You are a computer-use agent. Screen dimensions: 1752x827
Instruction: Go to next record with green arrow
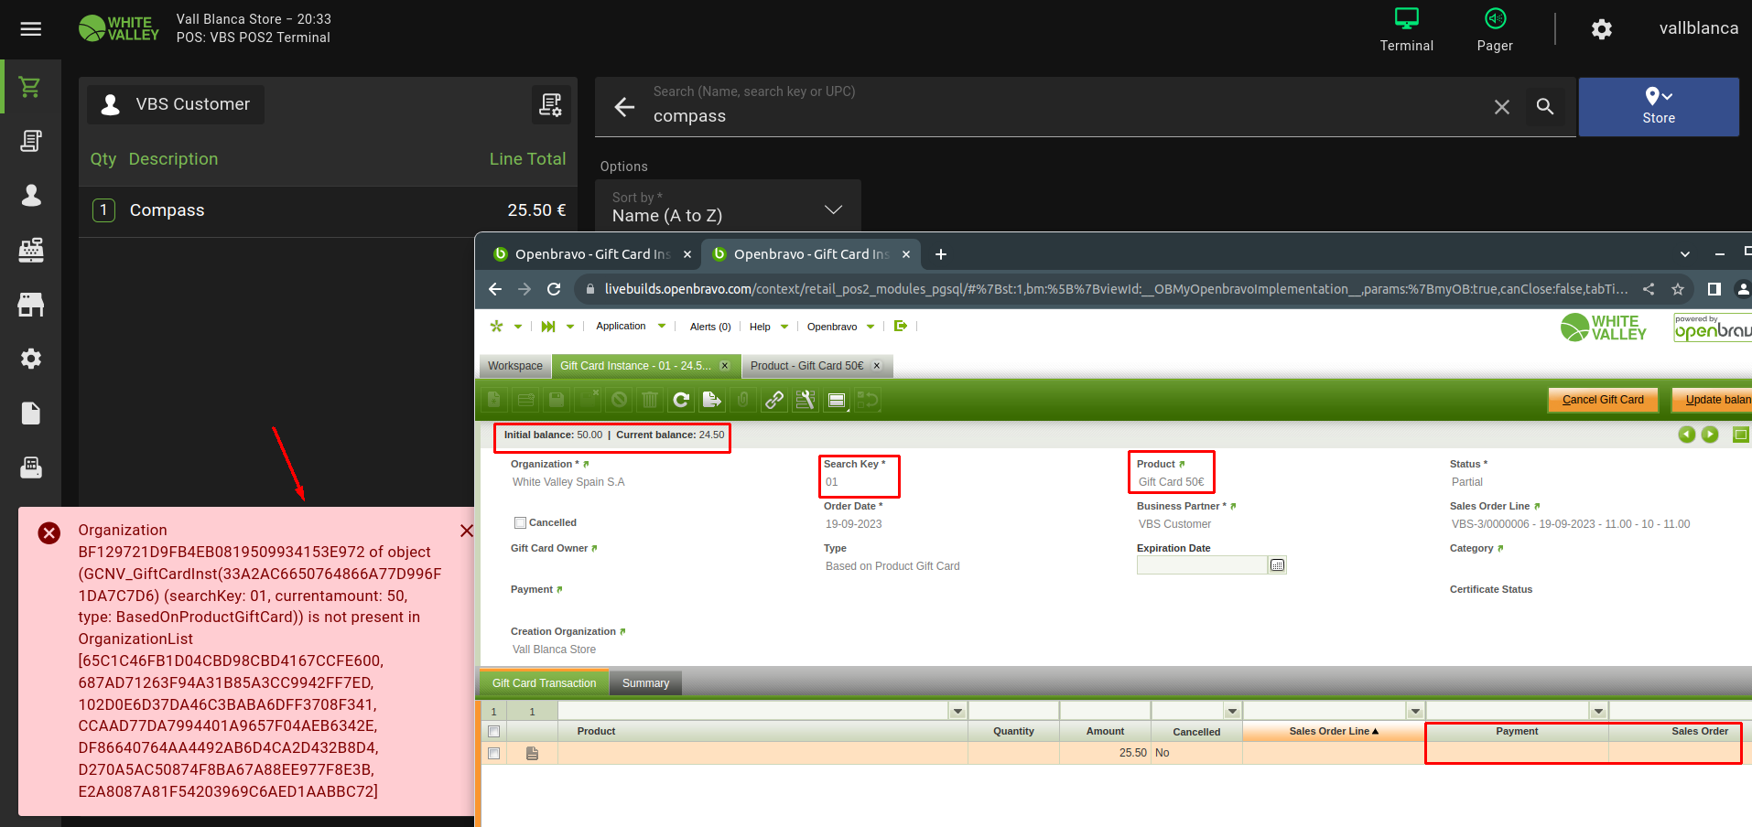[x=1710, y=435]
